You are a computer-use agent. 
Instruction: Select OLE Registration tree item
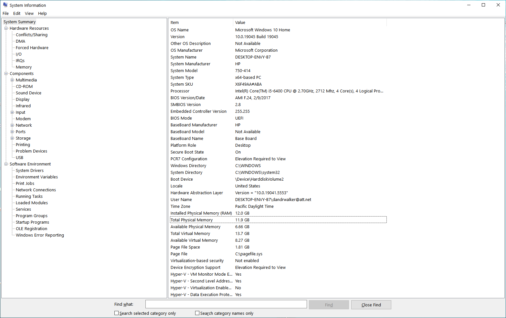[31, 229]
